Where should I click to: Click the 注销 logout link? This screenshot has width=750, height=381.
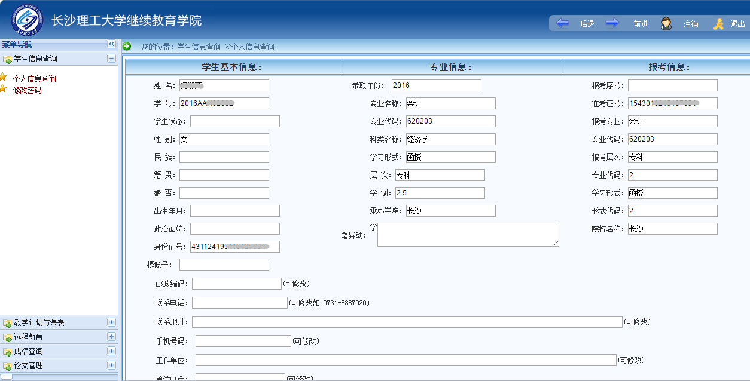[x=691, y=24]
